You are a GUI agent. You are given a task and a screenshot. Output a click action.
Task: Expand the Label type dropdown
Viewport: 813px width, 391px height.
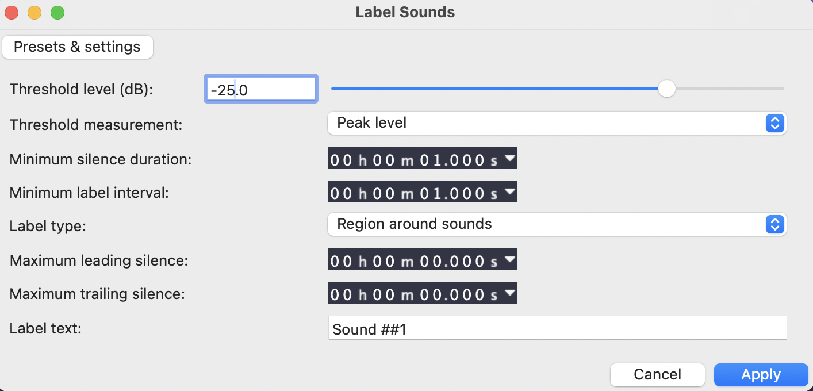coord(557,224)
